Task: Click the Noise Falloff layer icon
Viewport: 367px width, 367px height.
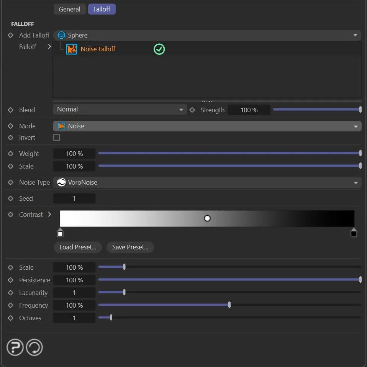Action: [x=72, y=49]
